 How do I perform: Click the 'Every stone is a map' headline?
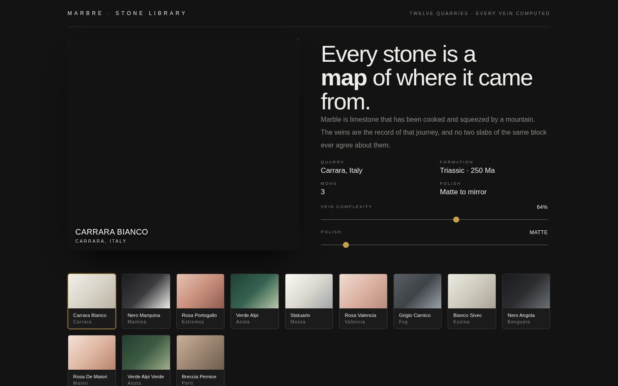click(x=427, y=78)
